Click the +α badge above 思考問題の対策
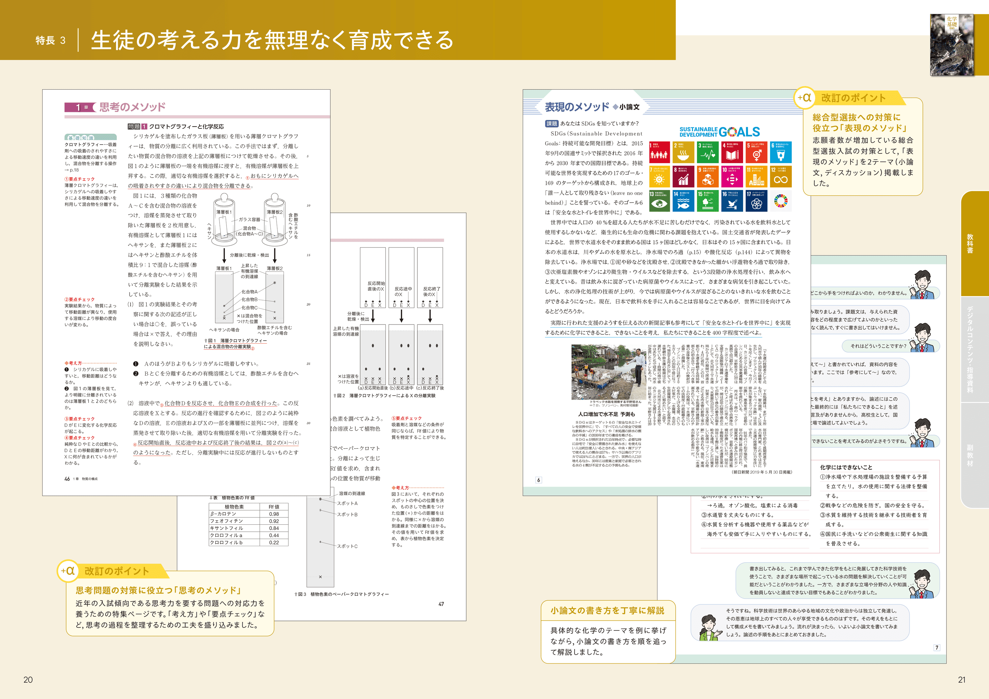Image resolution: width=989 pixels, height=699 pixels. point(68,571)
